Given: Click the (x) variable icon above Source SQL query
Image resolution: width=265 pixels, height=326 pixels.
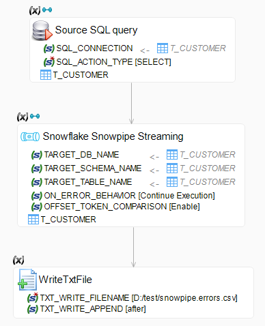Looking at the screenshot, I should point(35,10).
